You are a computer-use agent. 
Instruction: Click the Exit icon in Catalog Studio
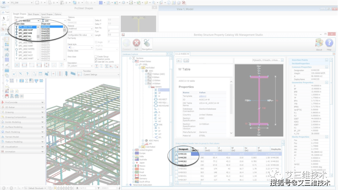136,43
